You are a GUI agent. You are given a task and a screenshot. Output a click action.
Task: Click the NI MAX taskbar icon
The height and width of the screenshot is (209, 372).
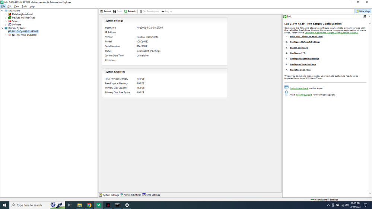pyautogui.click(x=98, y=205)
